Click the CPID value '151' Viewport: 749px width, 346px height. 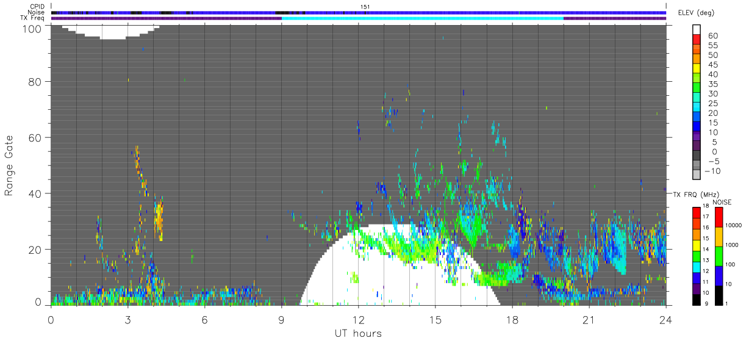tap(366, 7)
